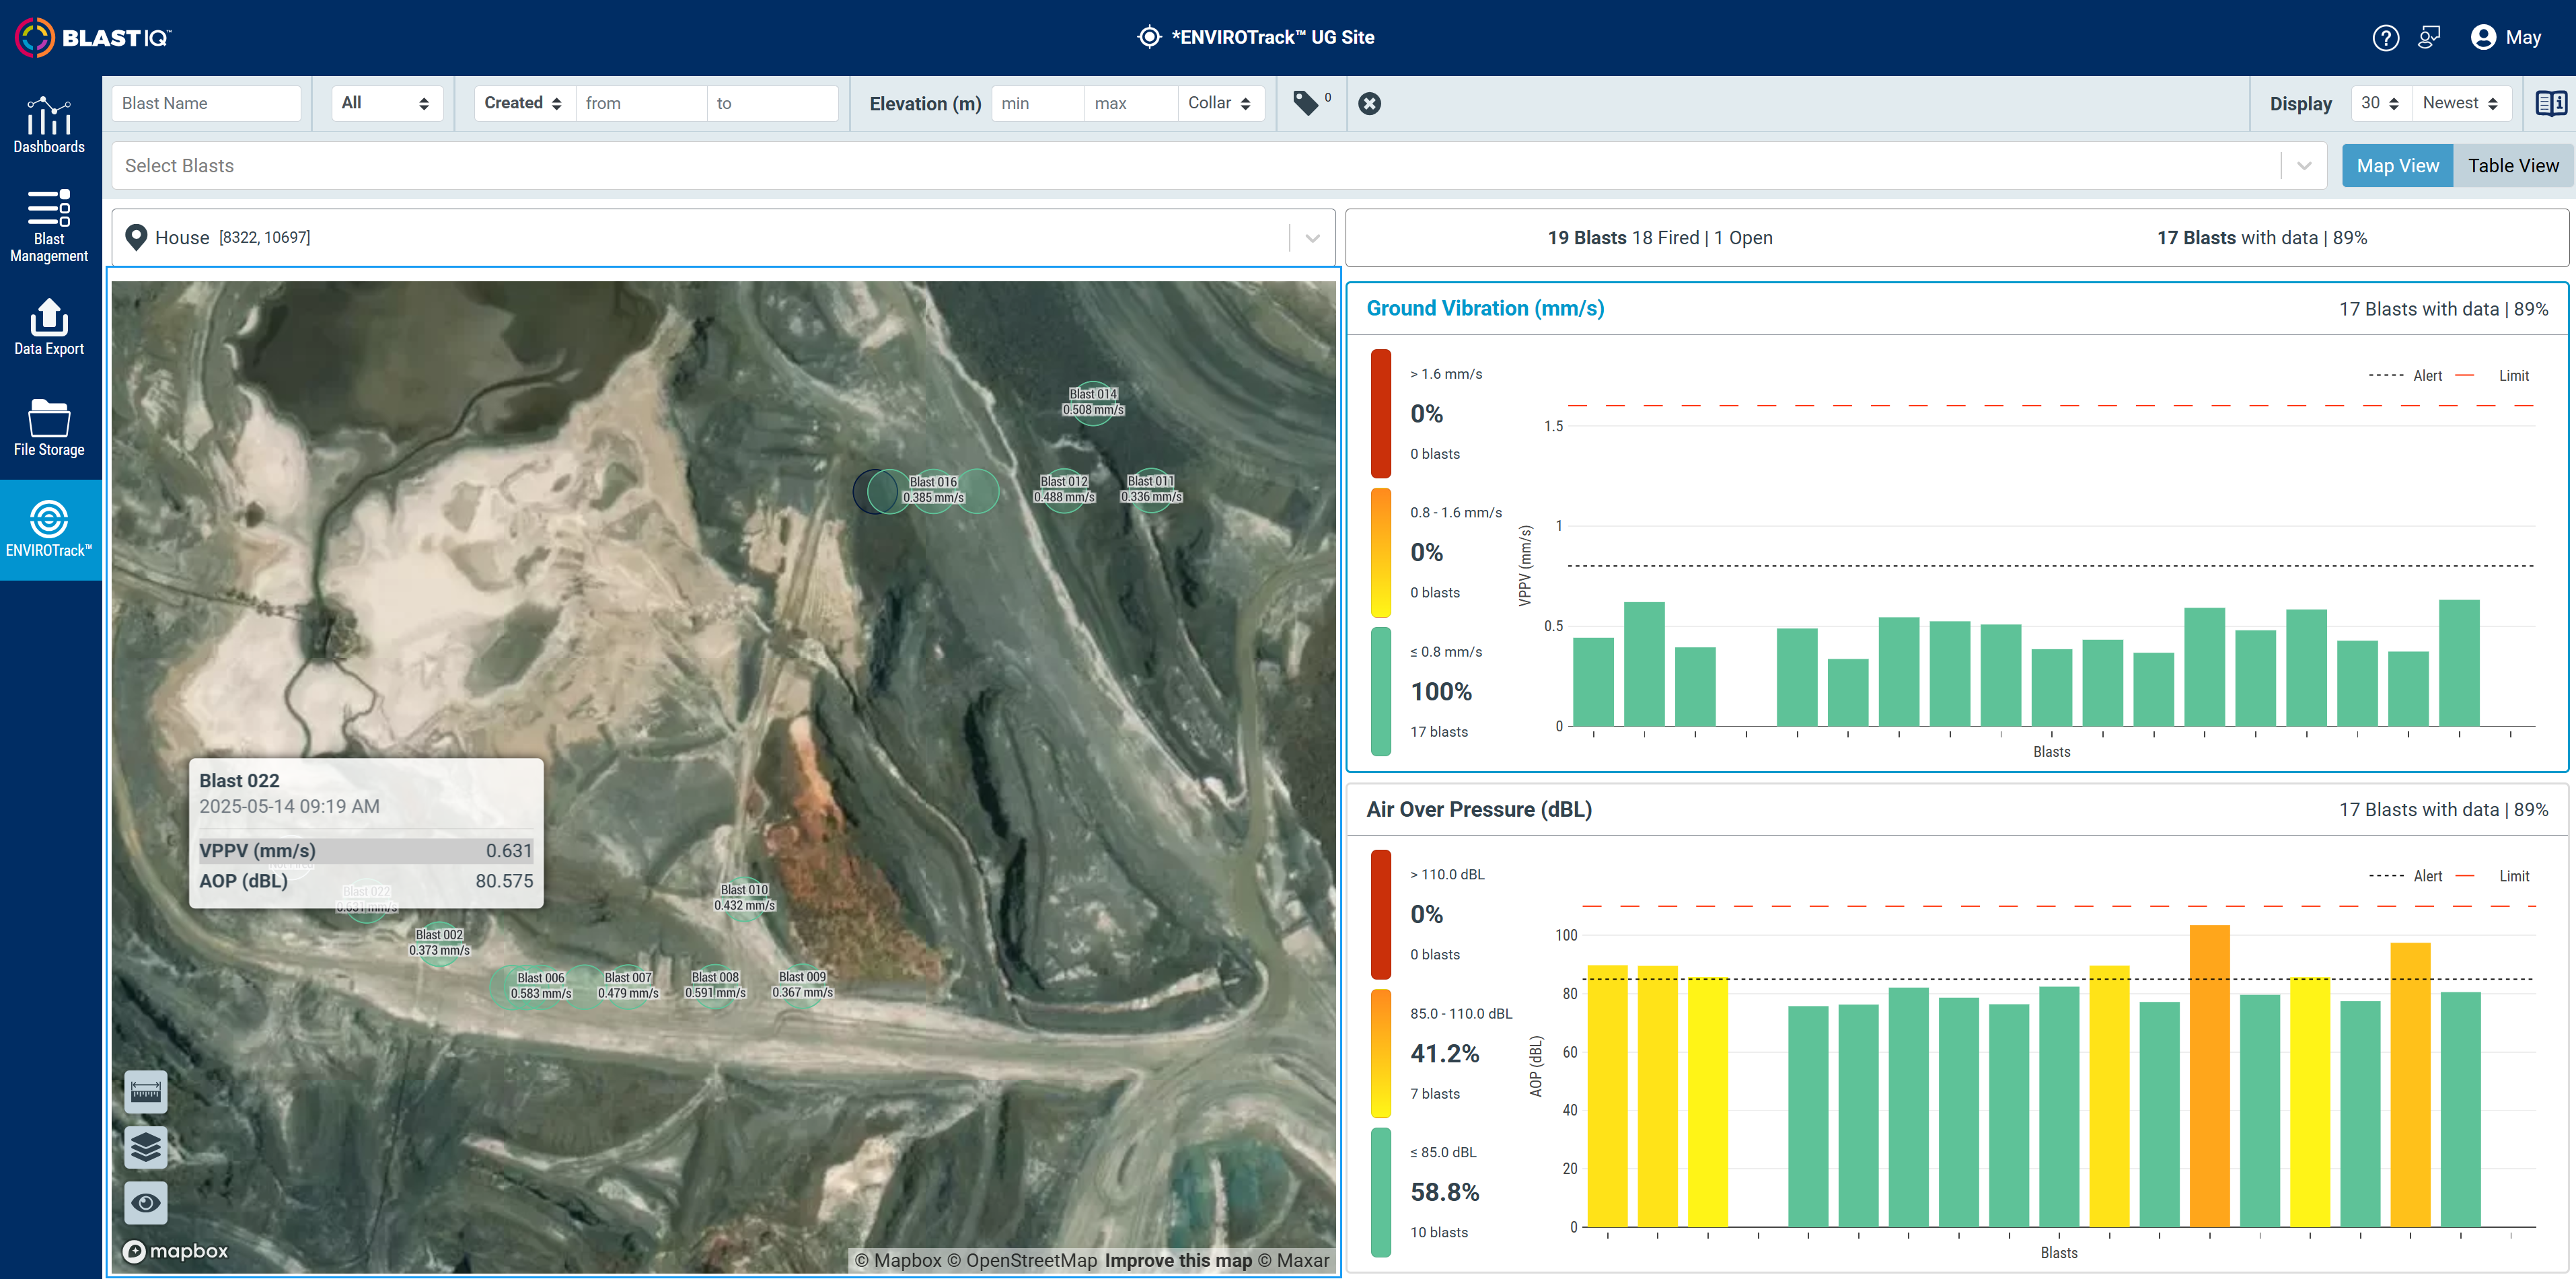Open the Display count 30 dropdown
The width and height of the screenshot is (2576, 1279).
coord(2380,103)
